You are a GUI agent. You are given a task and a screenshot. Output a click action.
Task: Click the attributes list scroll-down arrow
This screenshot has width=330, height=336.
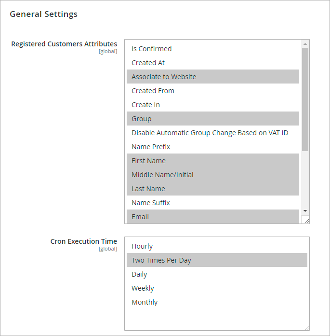[x=305, y=211]
